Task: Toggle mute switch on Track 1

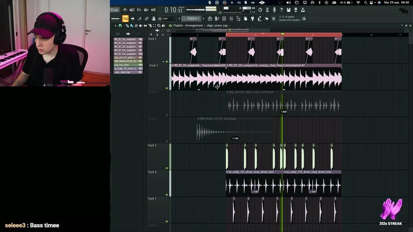Action: point(167,62)
